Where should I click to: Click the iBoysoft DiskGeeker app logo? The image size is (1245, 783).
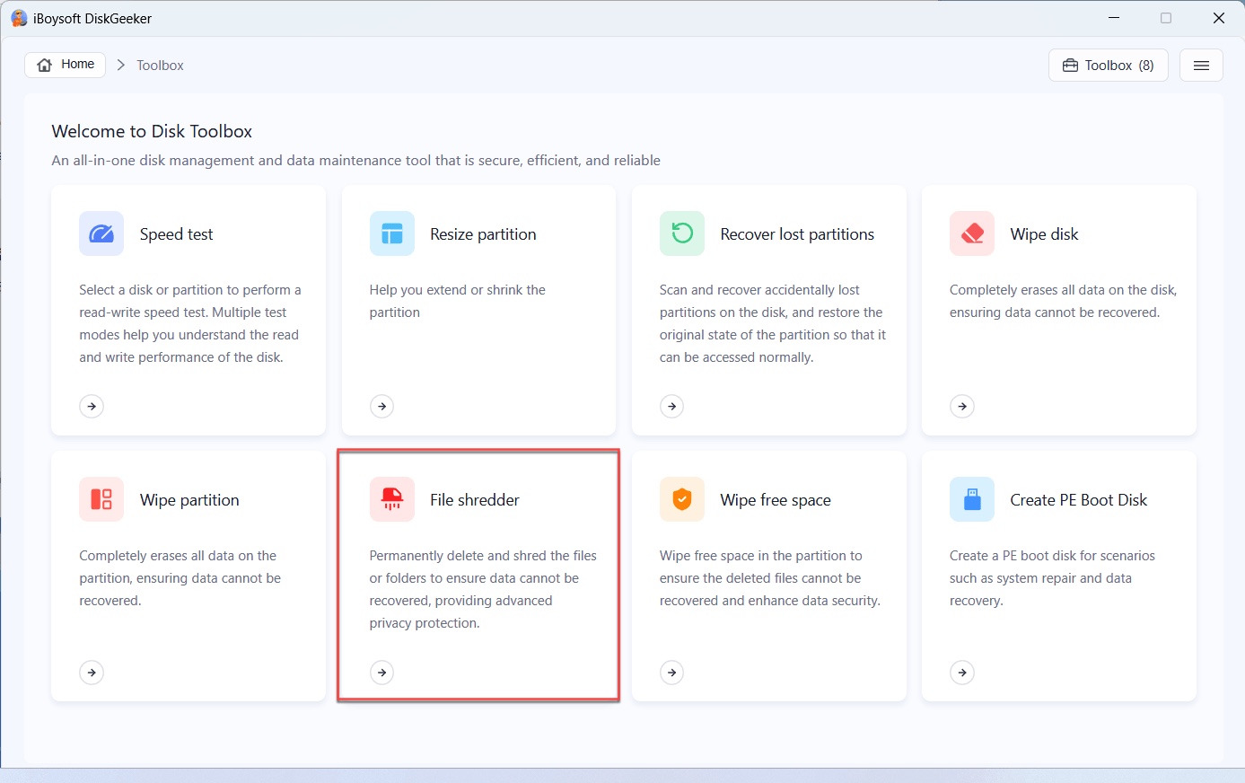pyautogui.click(x=19, y=18)
